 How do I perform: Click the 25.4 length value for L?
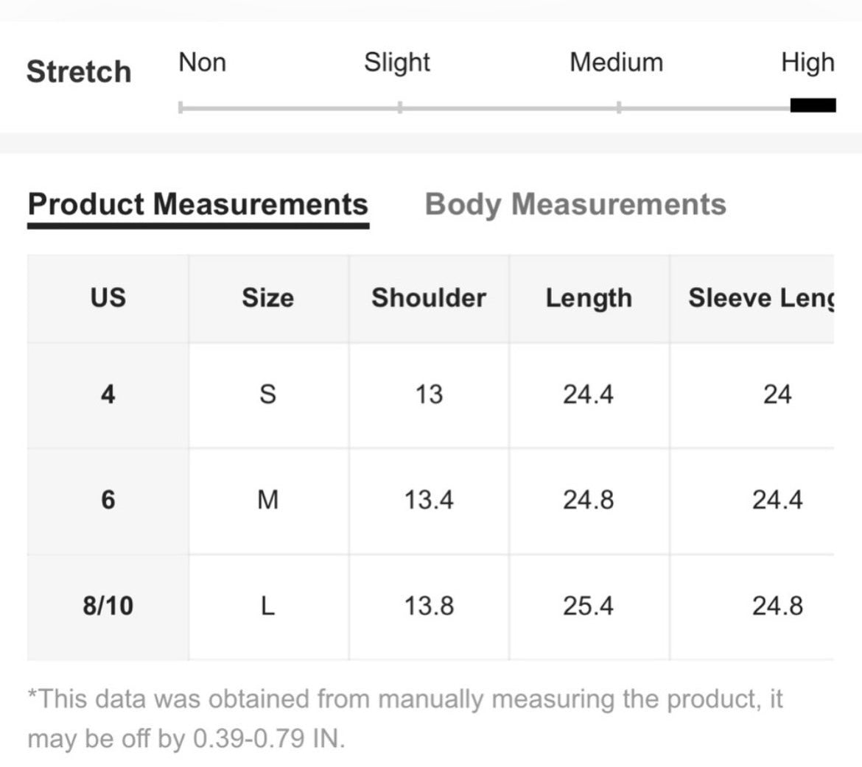pyautogui.click(x=588, y=606)
